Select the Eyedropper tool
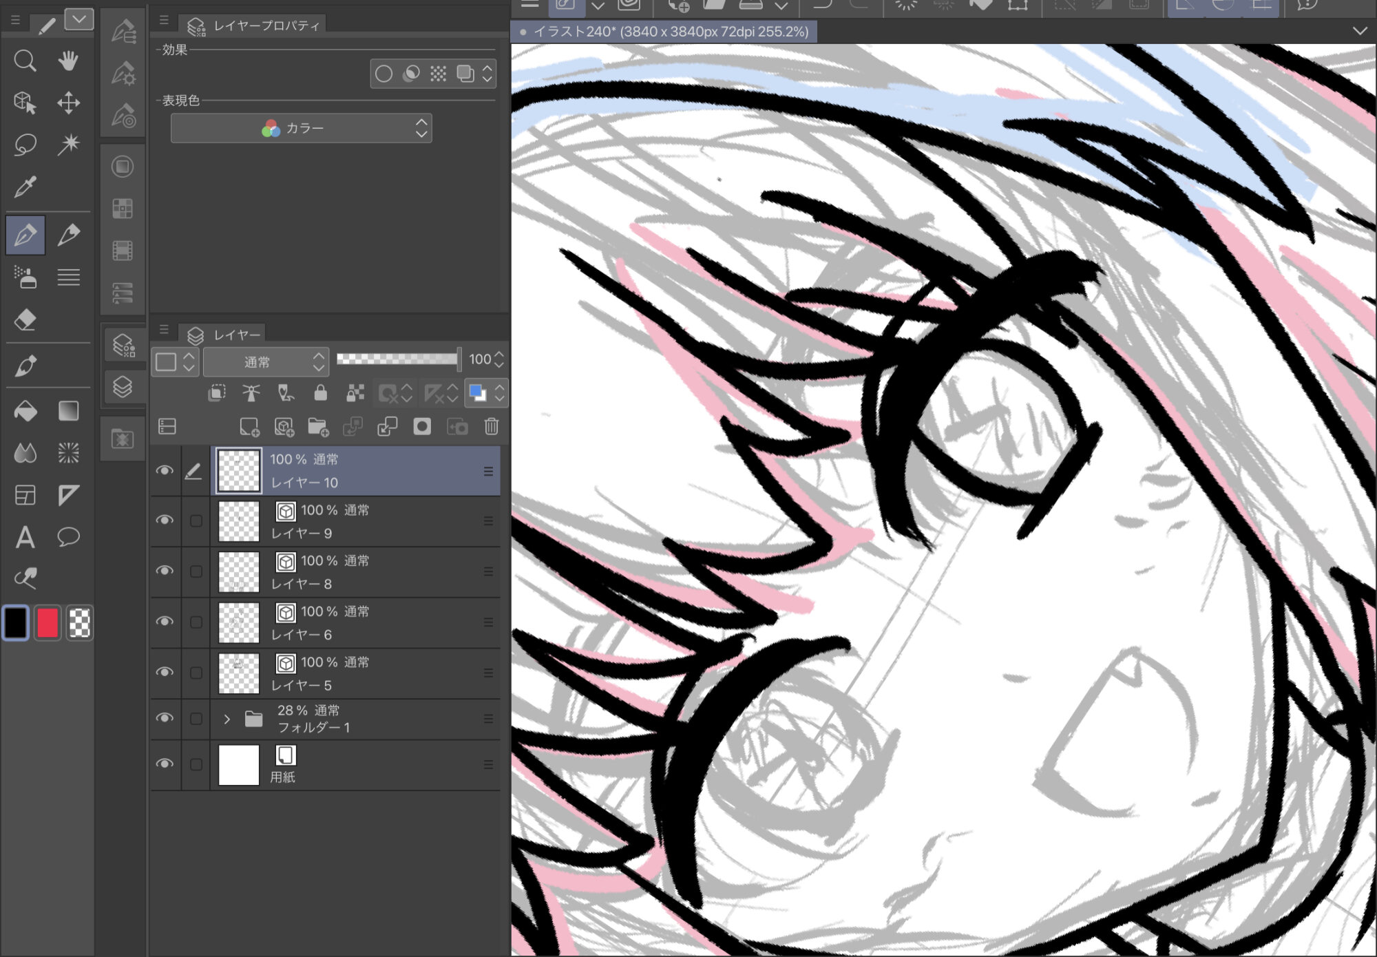 point(25,187)
